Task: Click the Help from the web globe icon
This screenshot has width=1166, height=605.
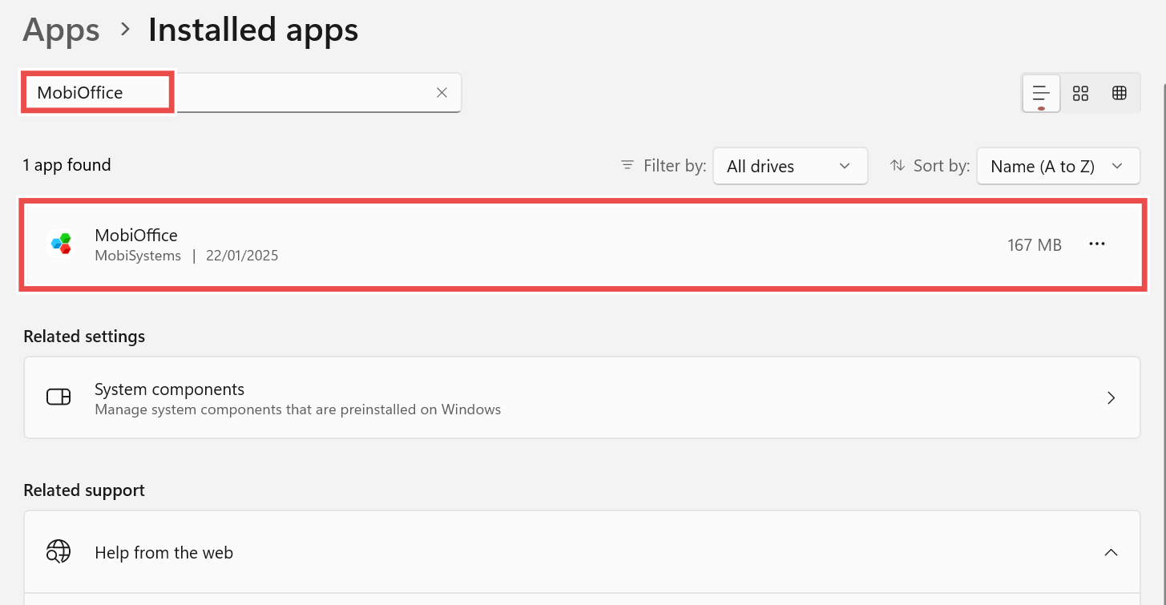Action: 59,551
